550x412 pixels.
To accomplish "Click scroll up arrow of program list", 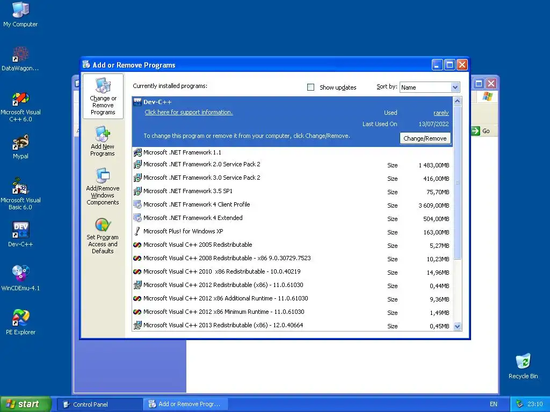I will click(x=457, y=101).
